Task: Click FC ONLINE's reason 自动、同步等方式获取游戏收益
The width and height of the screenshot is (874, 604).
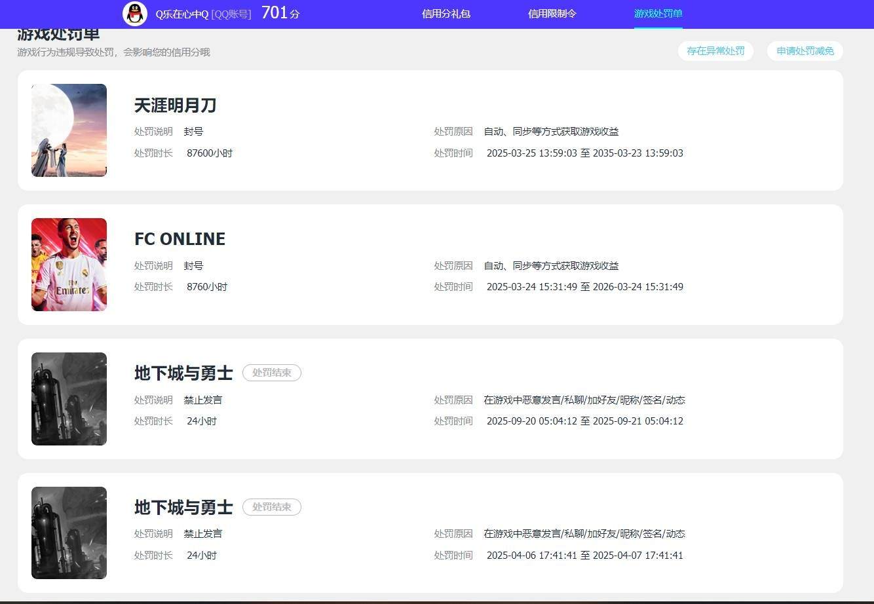Action: click(x=551, y=266)
